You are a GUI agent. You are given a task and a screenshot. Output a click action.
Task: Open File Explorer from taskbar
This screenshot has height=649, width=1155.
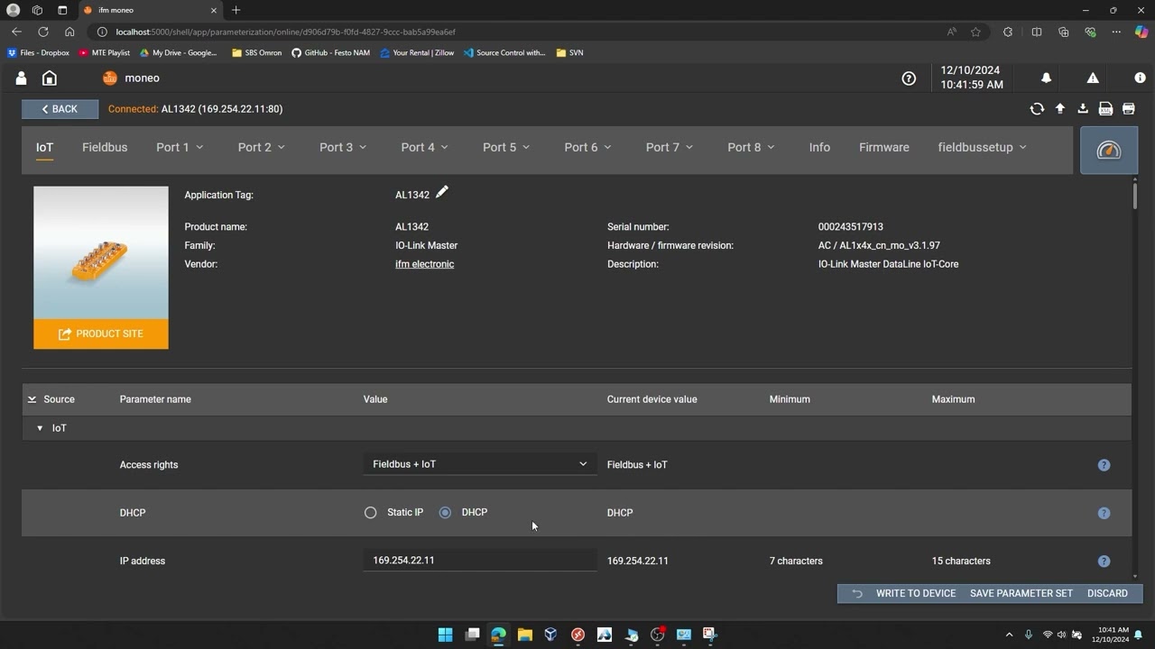click(524, 635)
